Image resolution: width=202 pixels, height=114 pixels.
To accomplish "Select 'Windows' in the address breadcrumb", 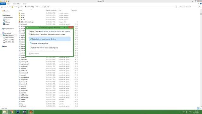I will pyautogui.click(x=39, y=7).
